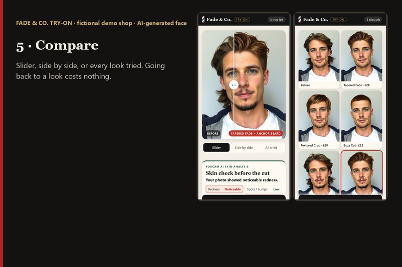Click the Fade & Co. title in the right phone
The width and height of the screenshot is (402, 267).
pyautogui.click(x=315, y=19)
